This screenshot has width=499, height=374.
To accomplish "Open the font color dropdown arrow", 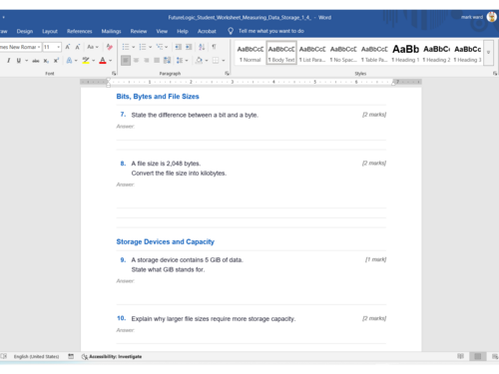I will pyautogui.click(x=110, y=61).
